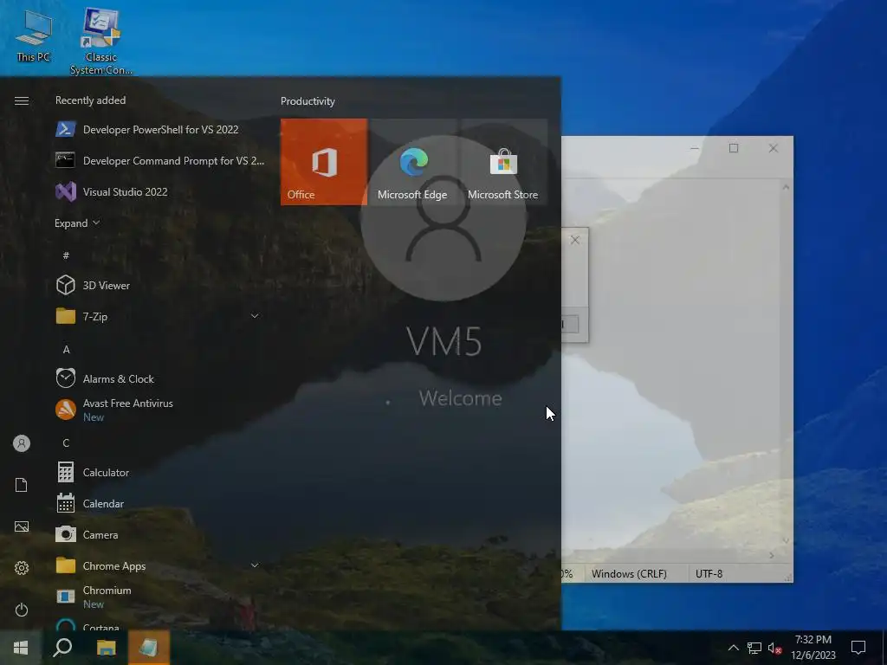Image resolution: width=887 pixels, height=665 pixels.
Task: Launch Developer Command Prompt for VS
Action: pyautogui.click(x=160, y=160)
